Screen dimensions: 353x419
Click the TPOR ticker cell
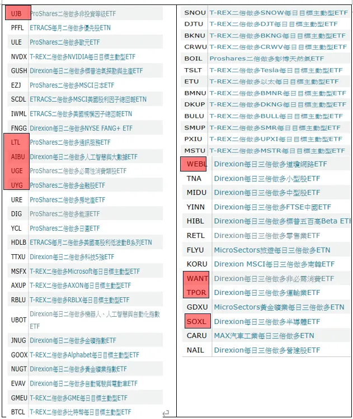coord(196,293)
